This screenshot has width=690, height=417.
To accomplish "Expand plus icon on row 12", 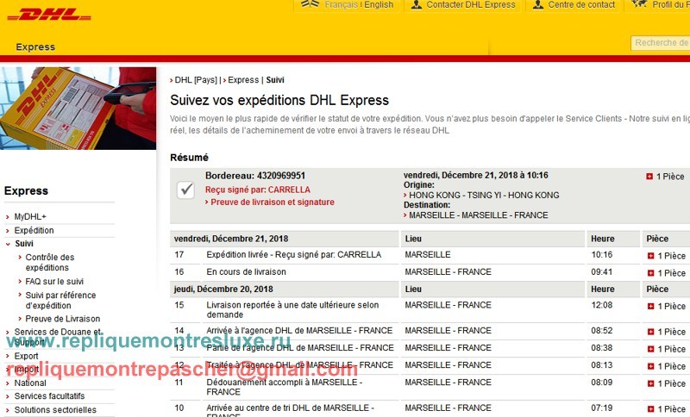I will click(650, 366).
